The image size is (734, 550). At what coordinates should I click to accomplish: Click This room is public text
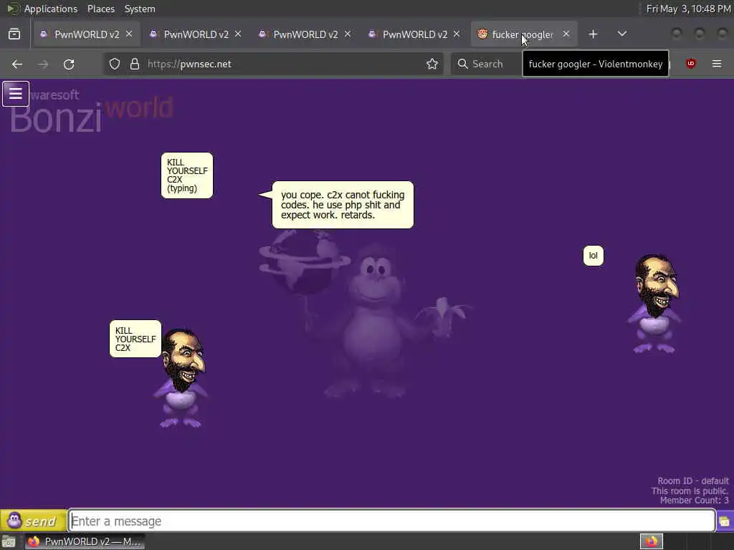690,491
